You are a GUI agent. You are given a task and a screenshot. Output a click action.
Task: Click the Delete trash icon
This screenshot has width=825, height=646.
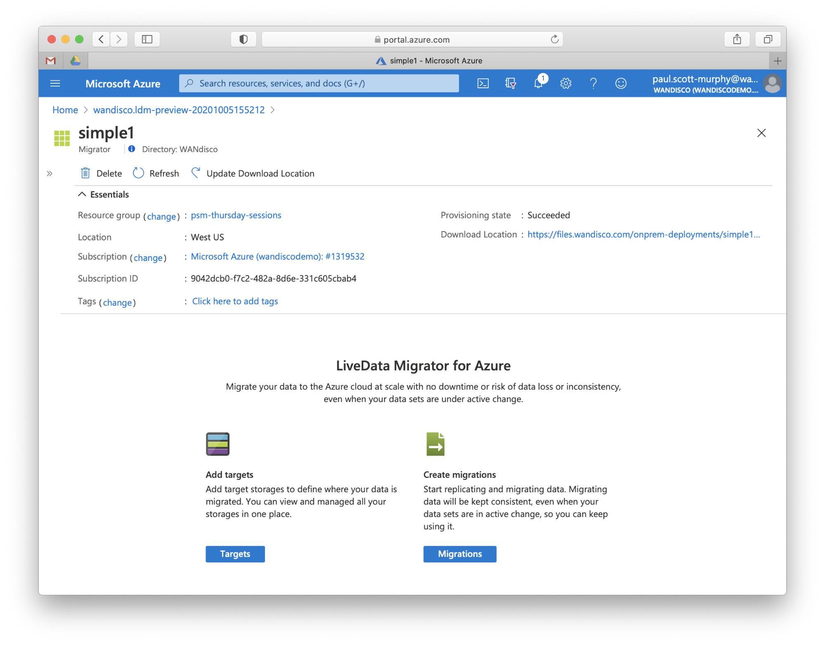click(x=85, y=173)
